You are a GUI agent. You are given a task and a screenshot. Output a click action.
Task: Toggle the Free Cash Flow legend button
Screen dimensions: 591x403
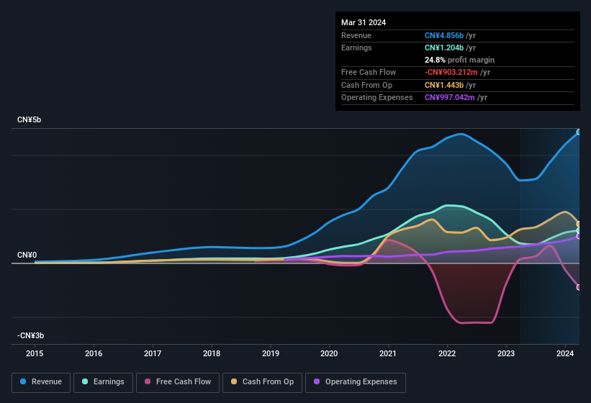[x=178, y=382]
